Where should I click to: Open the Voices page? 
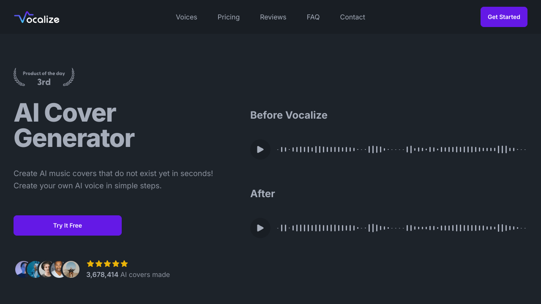186,17
